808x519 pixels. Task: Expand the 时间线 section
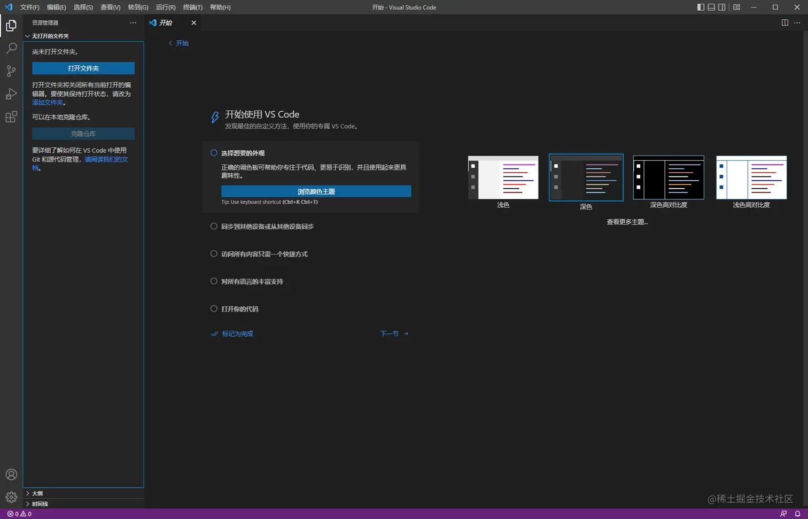pos(83,503)
